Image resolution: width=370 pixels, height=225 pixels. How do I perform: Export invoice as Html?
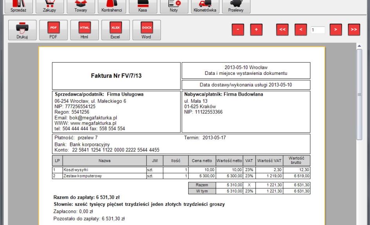pos(85,30)
